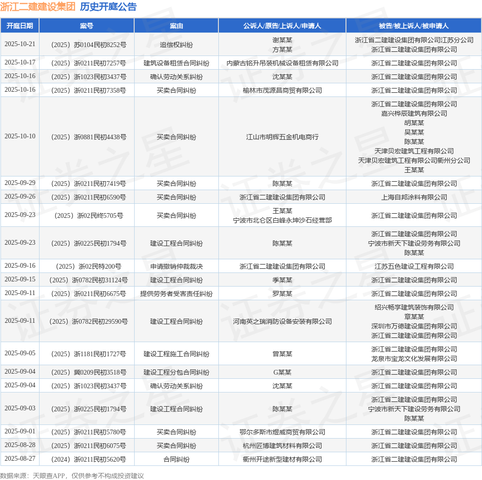Image resolution: width=482 pixels, height=480 pixels.
Task: Click defendant 绍兴畅享建筑装饰有限公司
Action: pos(414,307)
